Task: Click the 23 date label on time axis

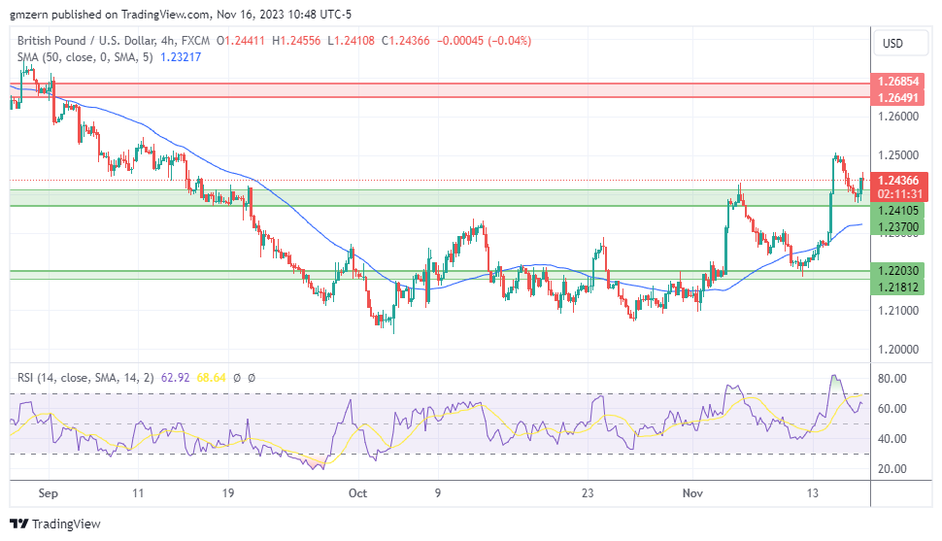Action: point(587,493)
